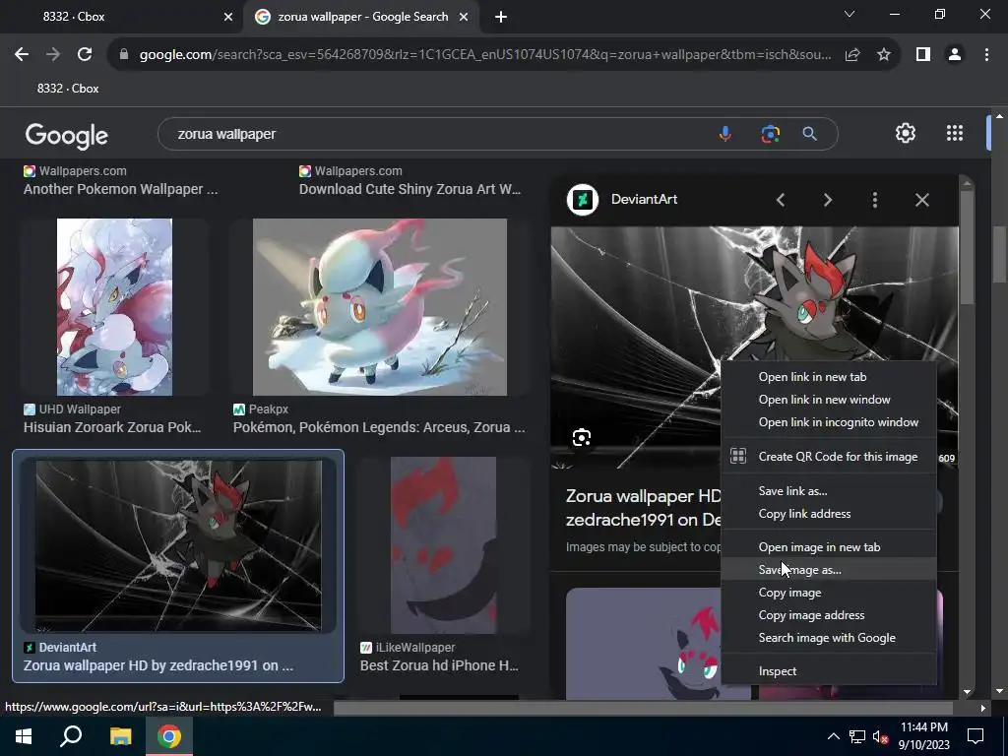Show hidden system tray icons
Screen dimensions: 1008x756
coord(833,736)
